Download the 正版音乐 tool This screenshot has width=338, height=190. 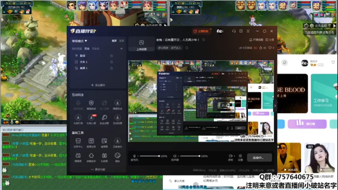(117, 141)
